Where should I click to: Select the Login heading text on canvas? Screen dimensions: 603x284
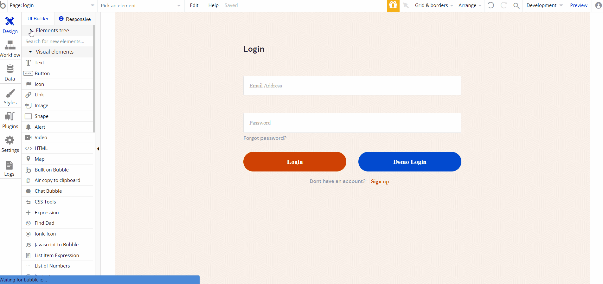coord(254,49)
